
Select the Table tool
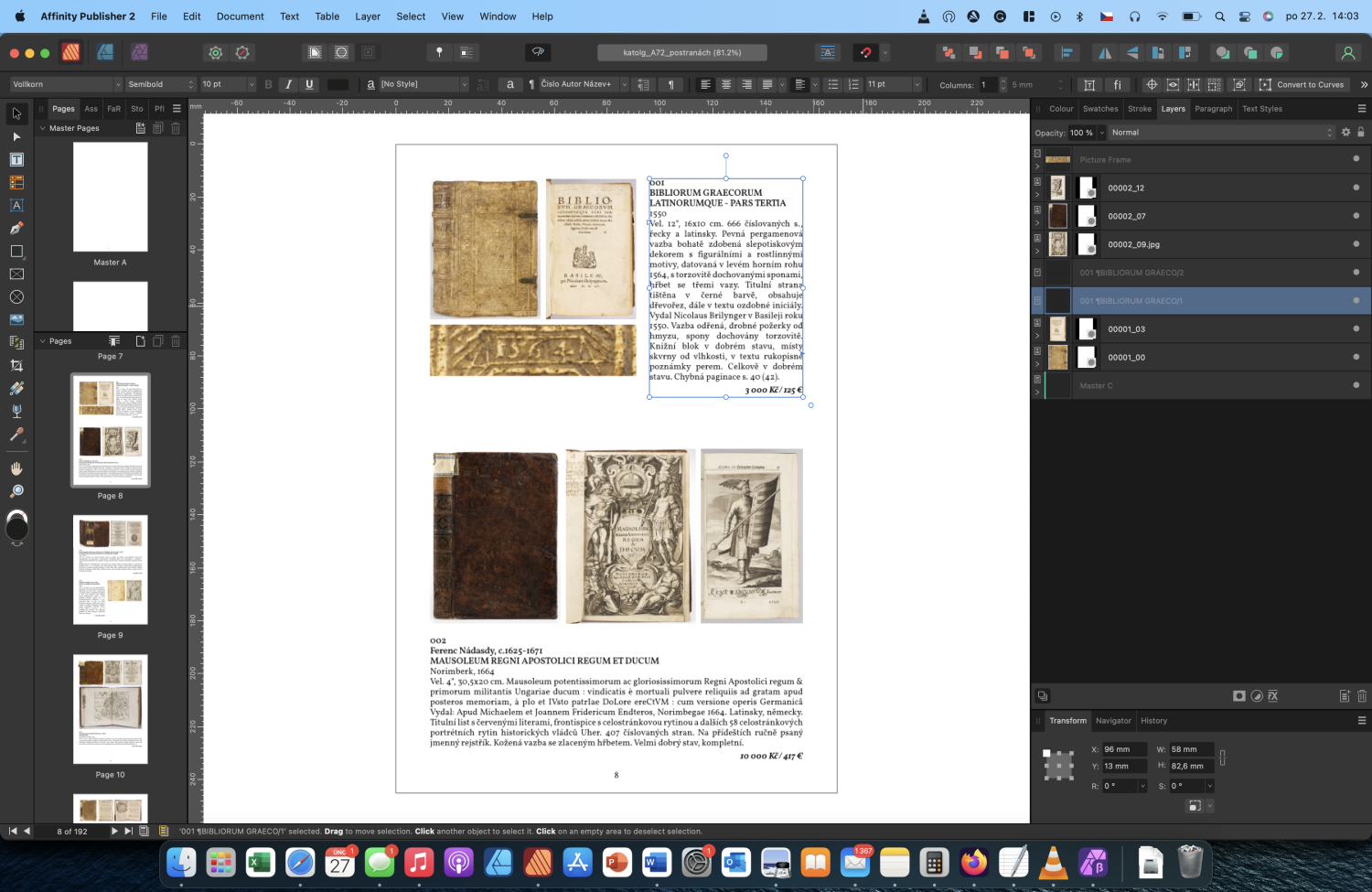[x=16, y=182]
